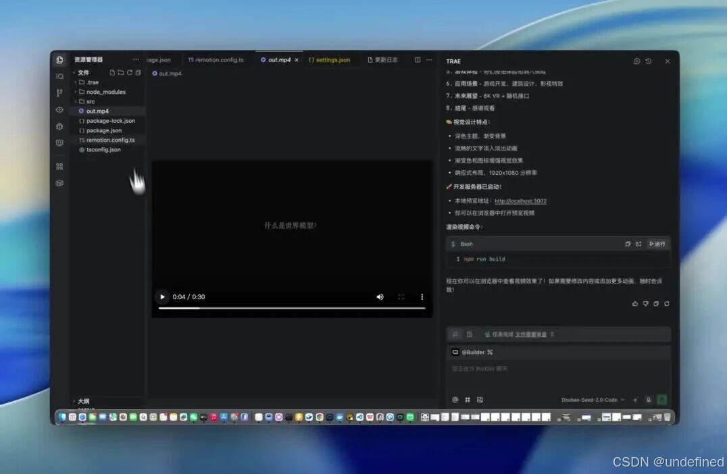Attach an image to chat input
This screenshot has height=474, width=727.
tap(480, 400)
